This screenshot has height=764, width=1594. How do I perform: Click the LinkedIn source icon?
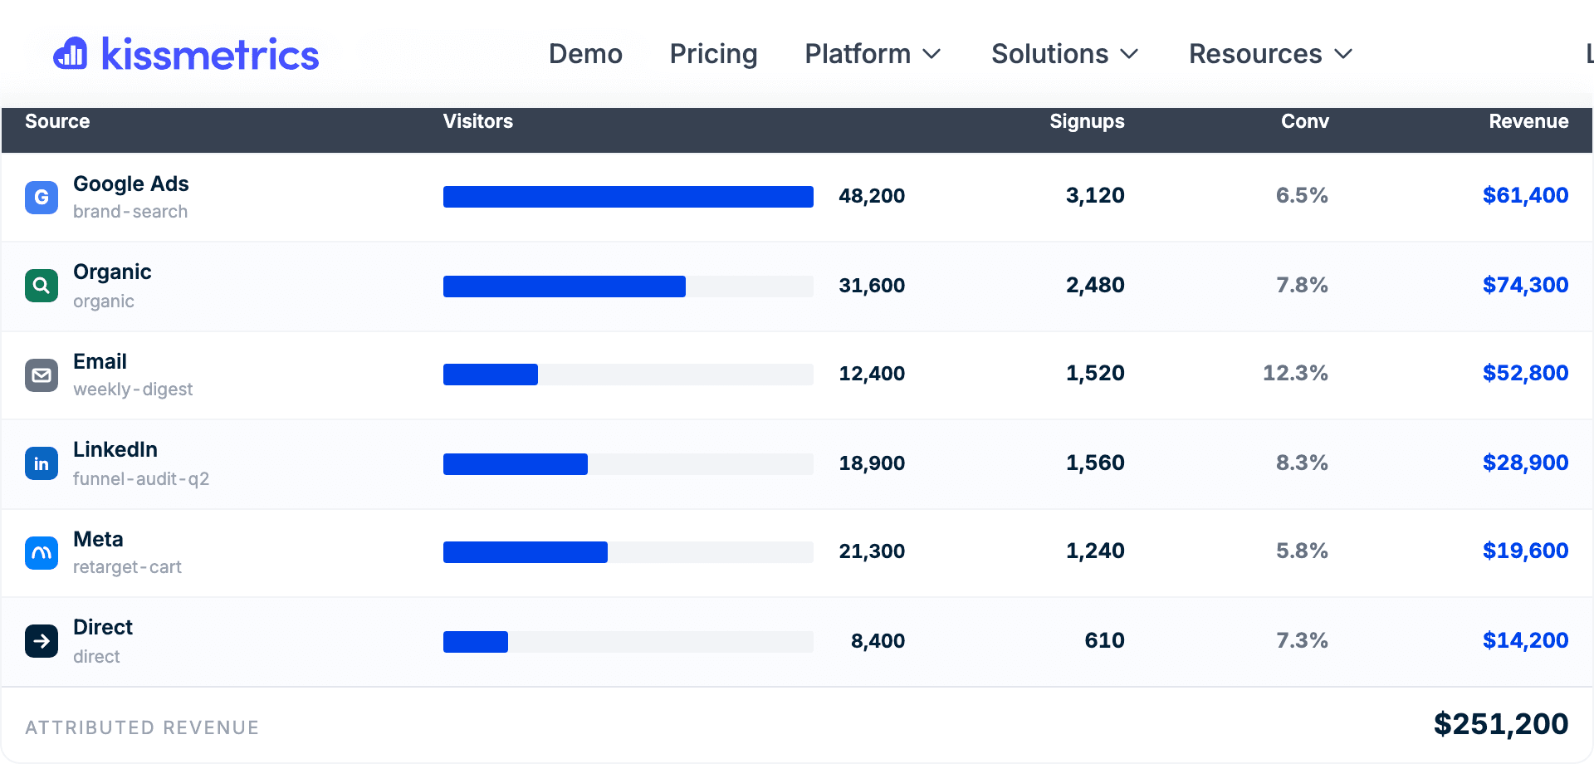coord(42,463)
